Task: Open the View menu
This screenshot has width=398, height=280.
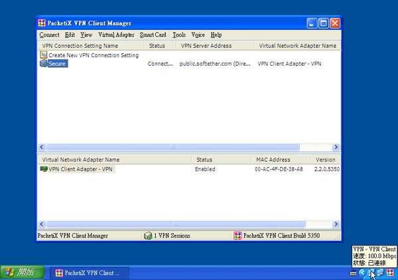Action: coord(86,35)
